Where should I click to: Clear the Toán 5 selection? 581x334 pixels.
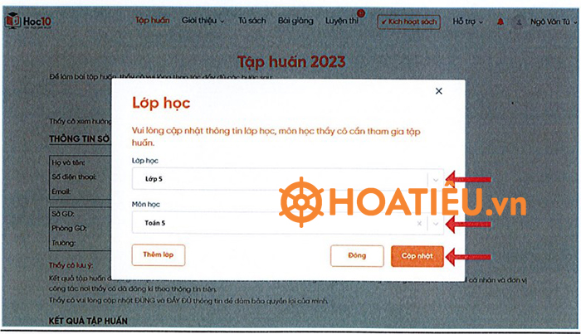[419, 223]
